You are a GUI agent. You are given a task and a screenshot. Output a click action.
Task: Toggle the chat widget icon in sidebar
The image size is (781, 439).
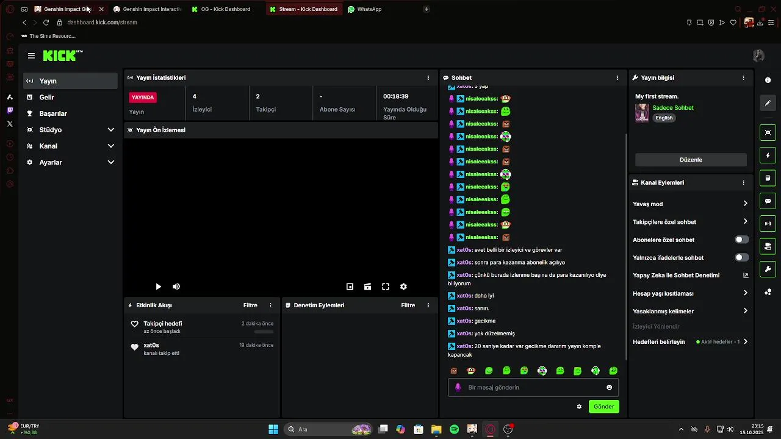[x=768, y=201]
